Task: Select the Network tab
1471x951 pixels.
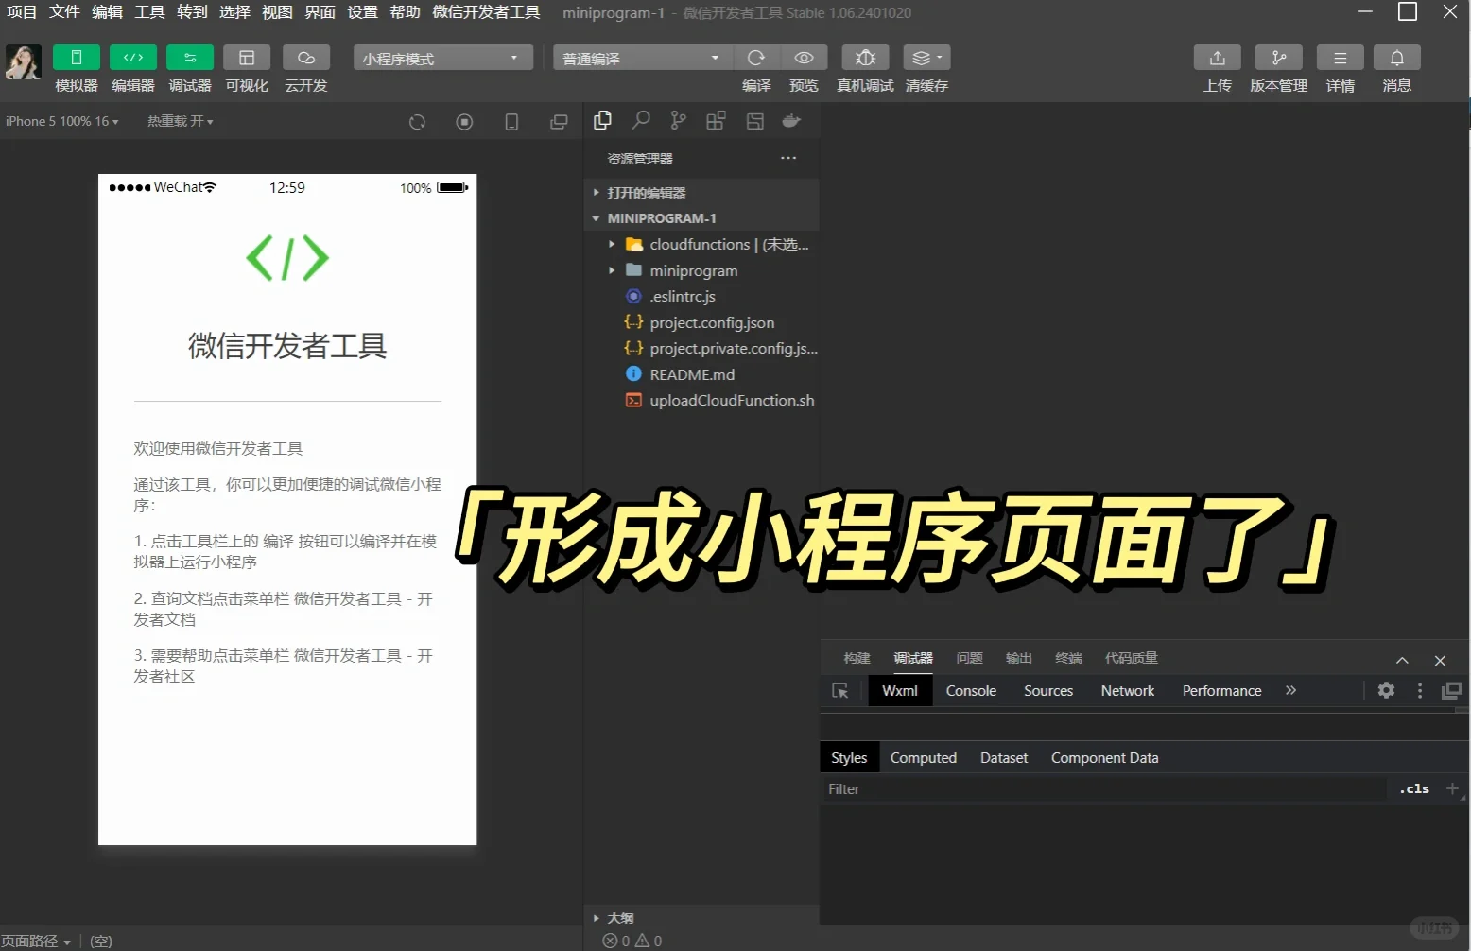Action: (1127, 691)
